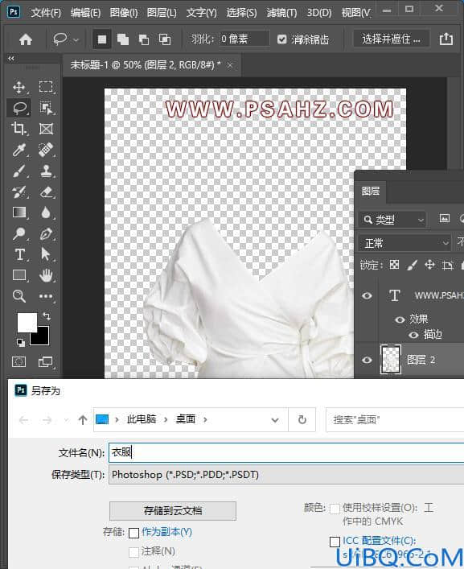Toggle the anti-alias (消除锯齿) checkbox
Screen dimensions: 464x569
[x=281, y=39]
